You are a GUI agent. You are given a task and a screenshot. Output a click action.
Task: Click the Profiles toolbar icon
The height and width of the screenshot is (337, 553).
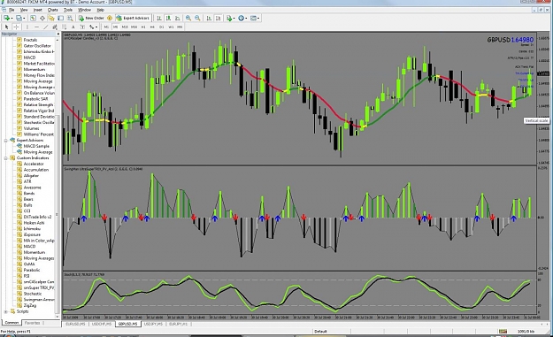(19, 18)
